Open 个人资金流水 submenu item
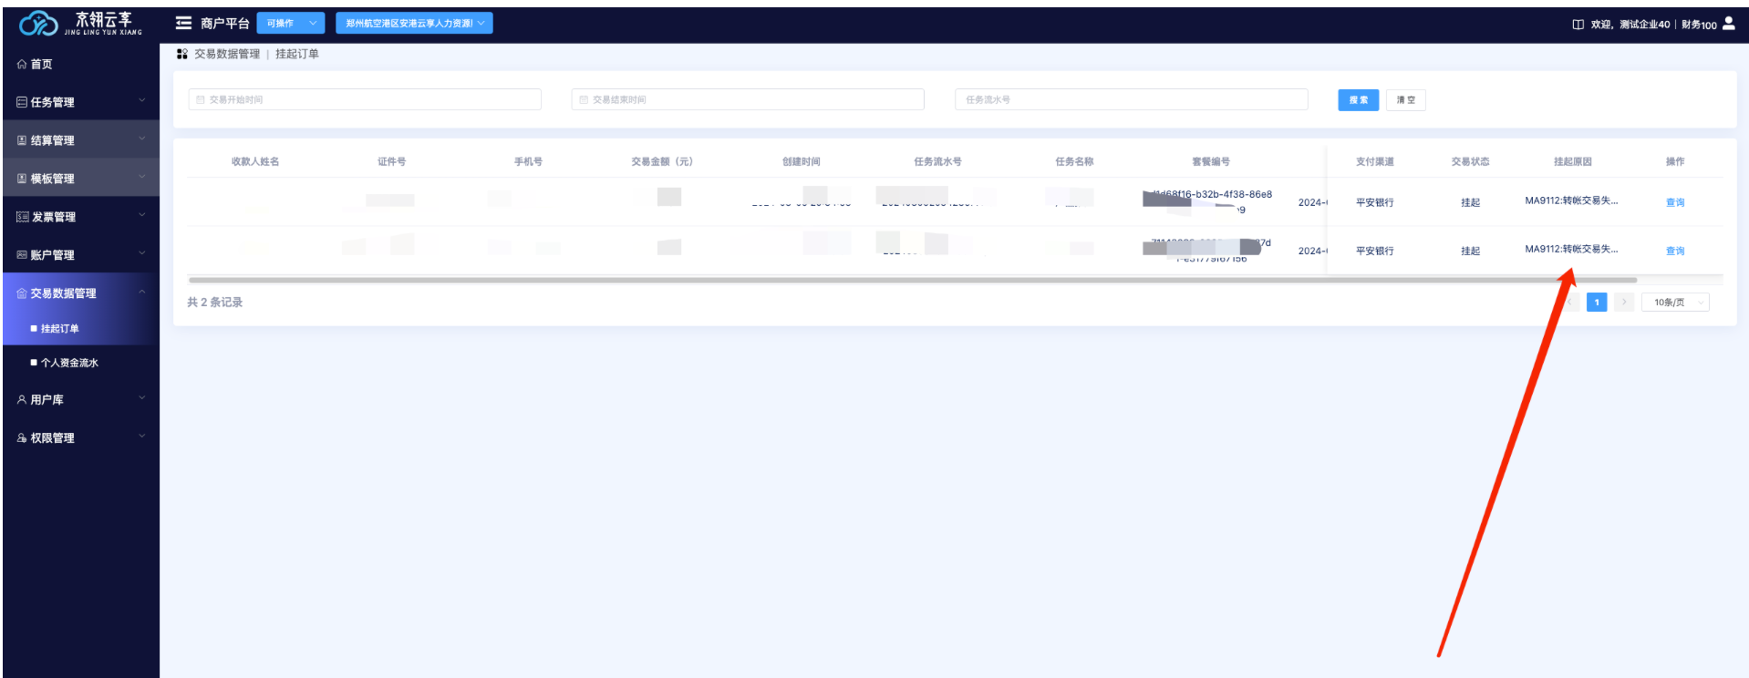The width and height of the screenshot is (1749, 678). click(69, 363)
